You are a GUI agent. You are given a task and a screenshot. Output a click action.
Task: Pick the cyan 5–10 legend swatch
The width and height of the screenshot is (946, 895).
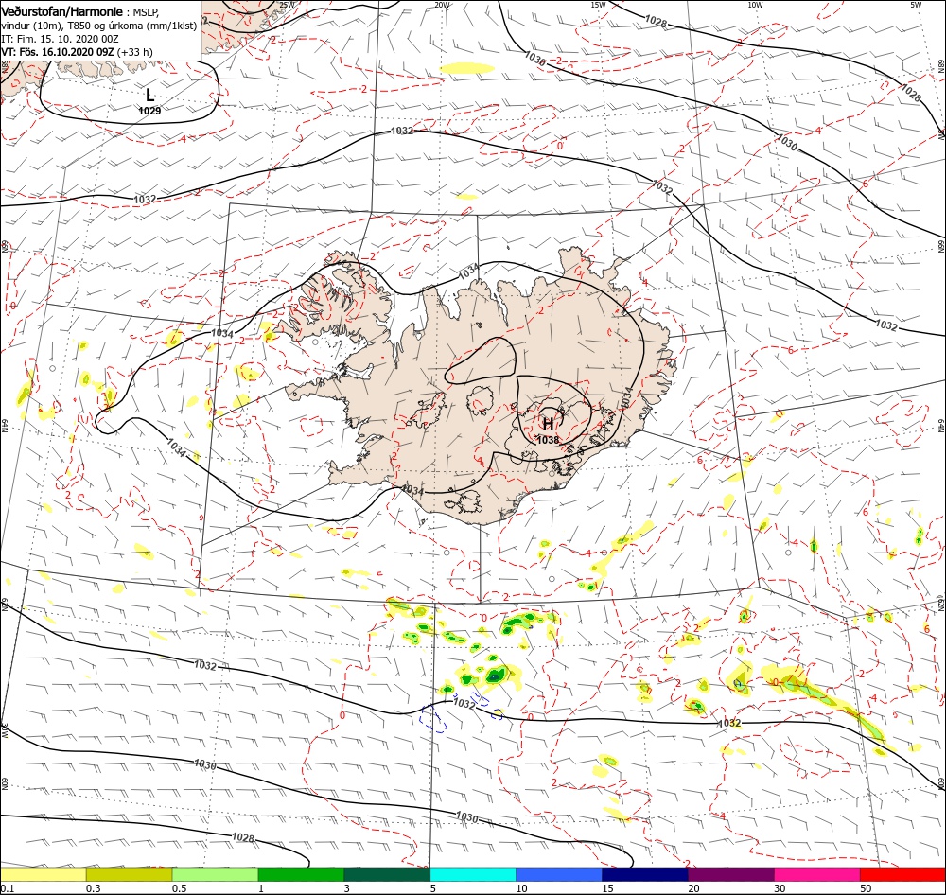coord(473,874)
